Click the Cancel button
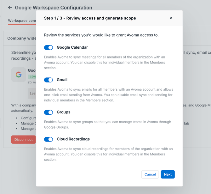Viewport: 211px width, 194px height. [150, 174]
